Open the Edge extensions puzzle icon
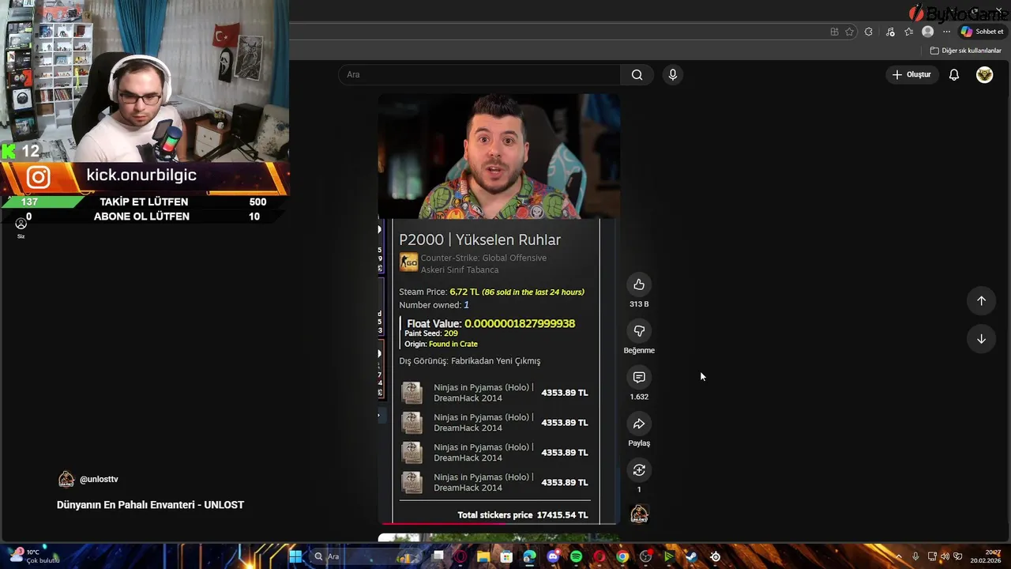Viewport: 1011px width, 569px height. [869, 32]
